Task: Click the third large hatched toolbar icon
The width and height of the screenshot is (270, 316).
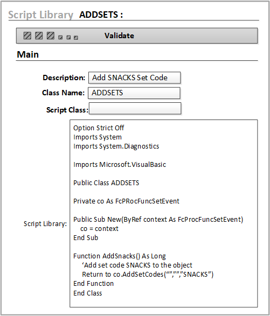Action: (x=51, y=36)
